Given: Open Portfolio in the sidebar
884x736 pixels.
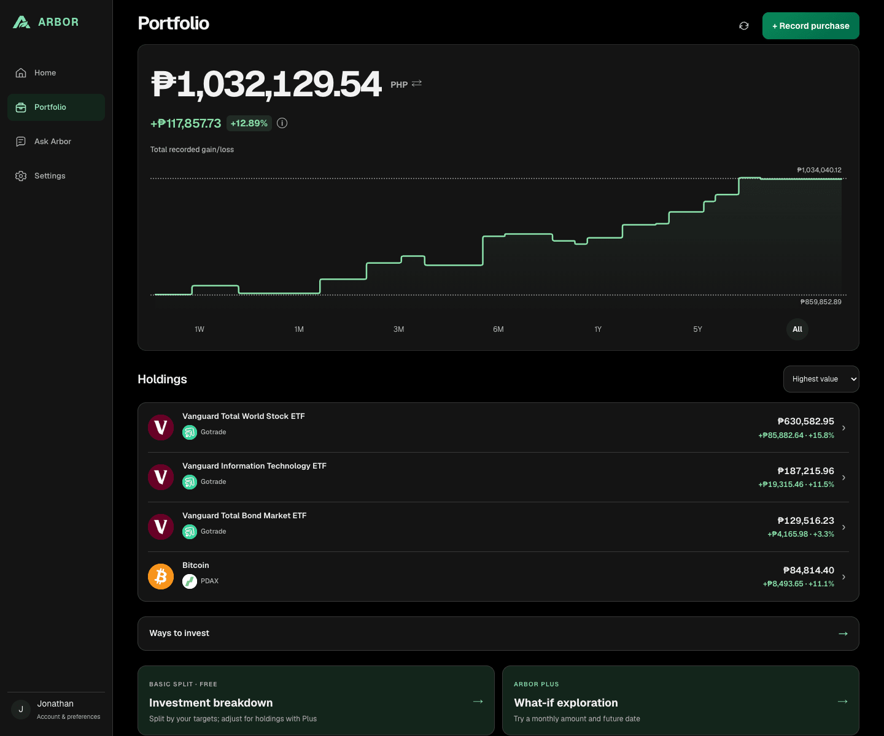Looking at the screenshot, I should coord(56,107).
